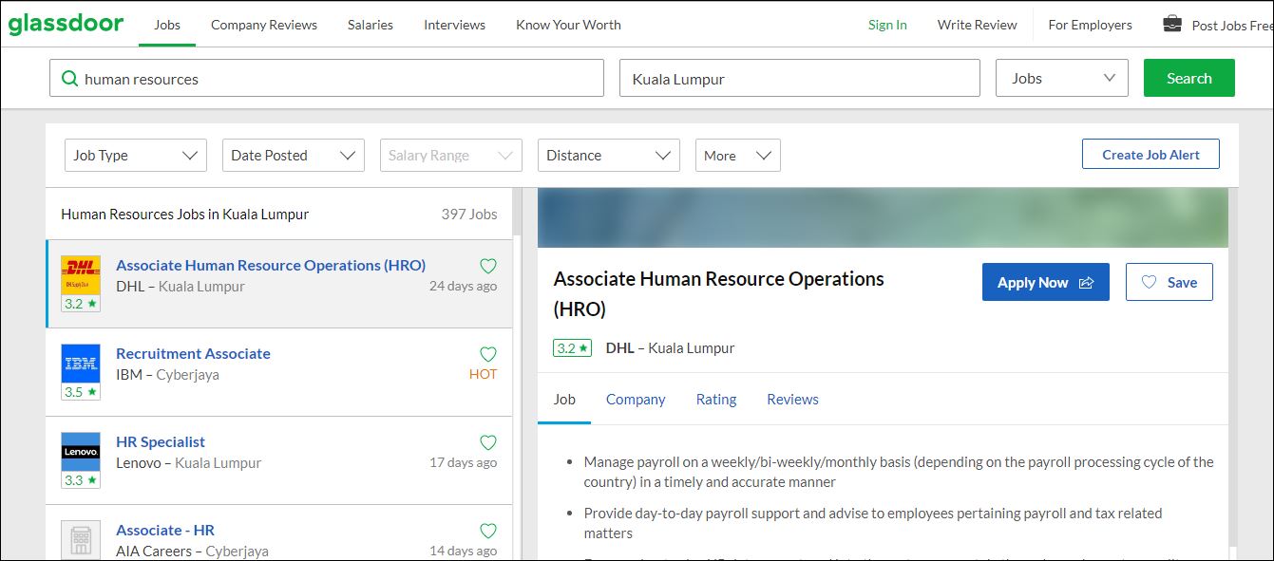This screenshot has width=1274, height=561.
Task: Click the 17 days ago text
Action: click(463, 463)
